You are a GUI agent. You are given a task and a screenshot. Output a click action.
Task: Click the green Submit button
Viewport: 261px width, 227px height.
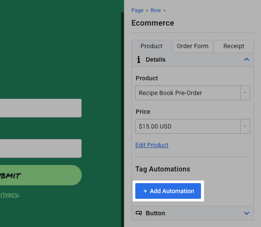click(x=39, y=175)
